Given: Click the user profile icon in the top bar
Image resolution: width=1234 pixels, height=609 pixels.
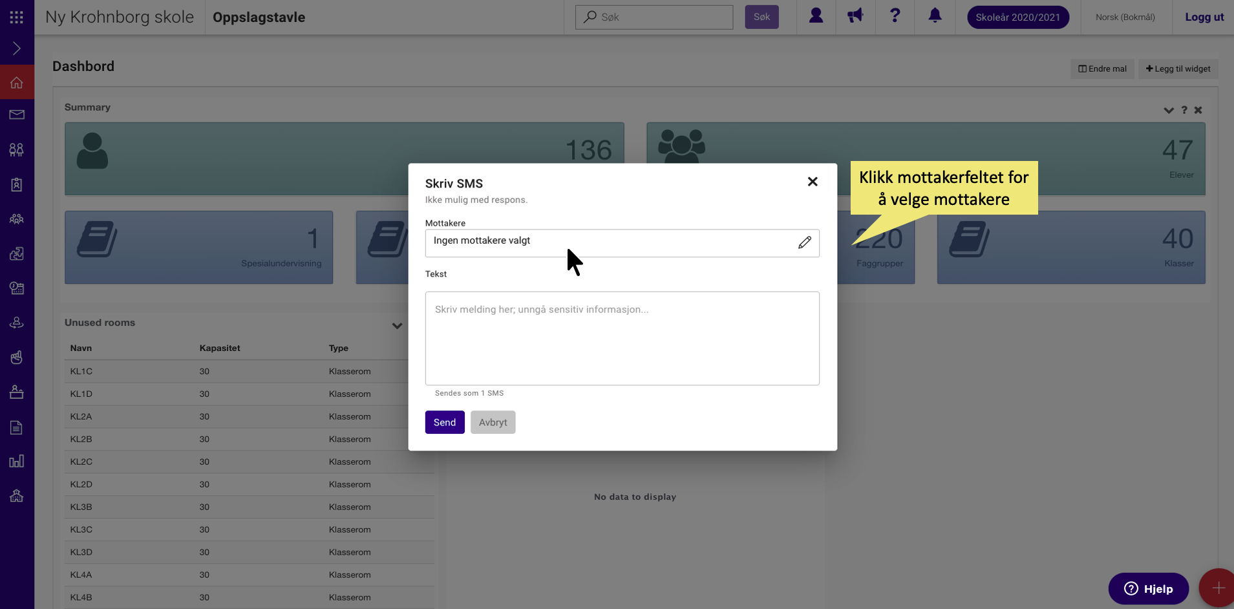Looking at the screenshot, I should pyautogui.click(x=816, y=16).
